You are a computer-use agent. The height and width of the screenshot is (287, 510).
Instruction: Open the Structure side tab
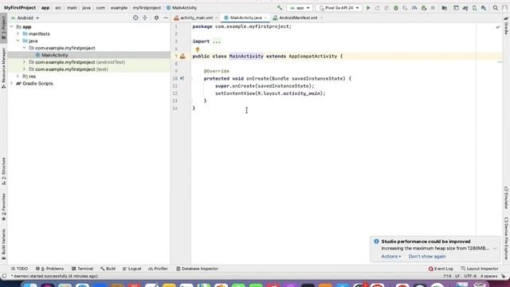tap(3, 171)
